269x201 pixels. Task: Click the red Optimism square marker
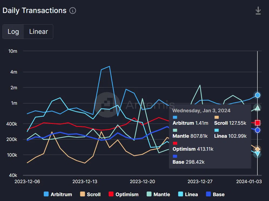point(257,123)
